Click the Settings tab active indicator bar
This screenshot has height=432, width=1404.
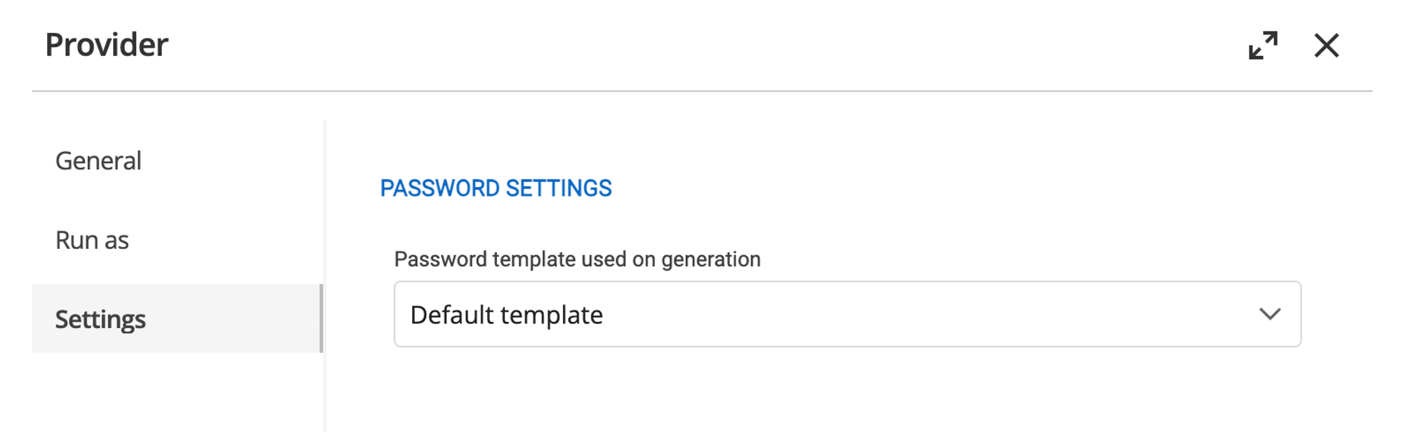coord(321,318)
